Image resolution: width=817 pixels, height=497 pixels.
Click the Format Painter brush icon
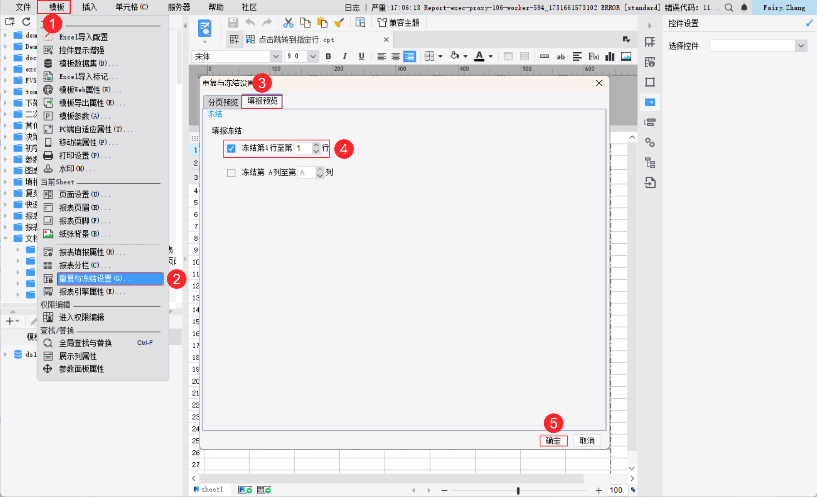point(339,23)
